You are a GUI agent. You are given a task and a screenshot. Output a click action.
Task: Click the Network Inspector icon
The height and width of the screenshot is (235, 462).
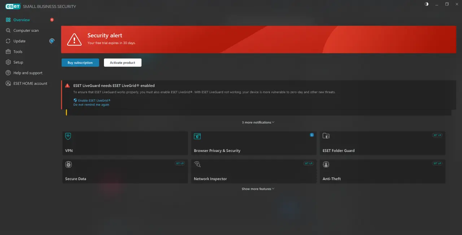(x=197, y=164)
